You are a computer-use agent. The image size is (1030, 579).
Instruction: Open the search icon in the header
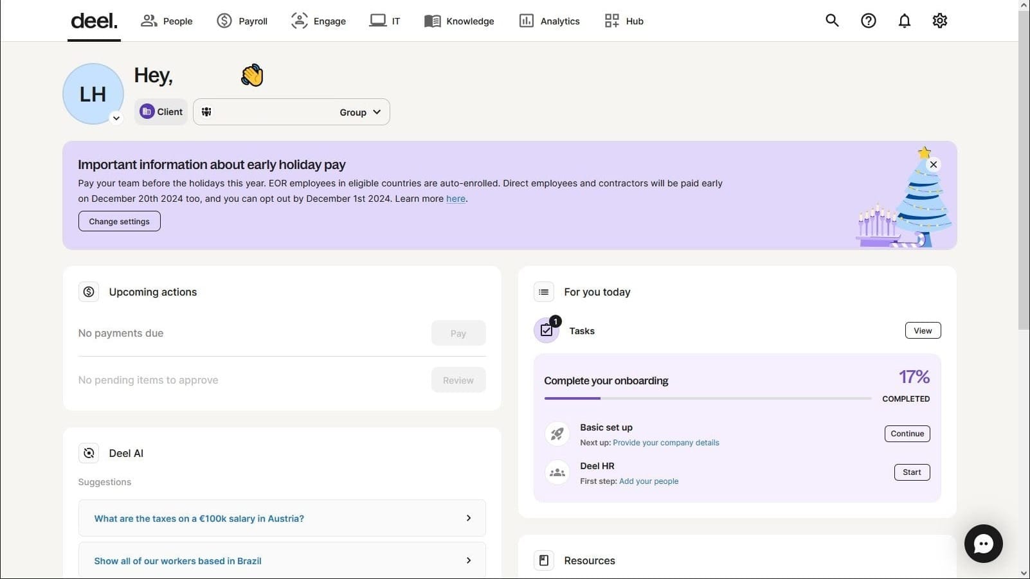[x=832, y=21]
